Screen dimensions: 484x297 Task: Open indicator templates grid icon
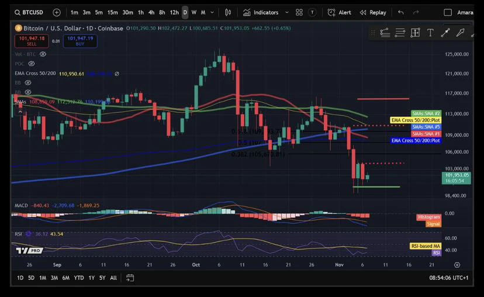click(x=299, y=12)
